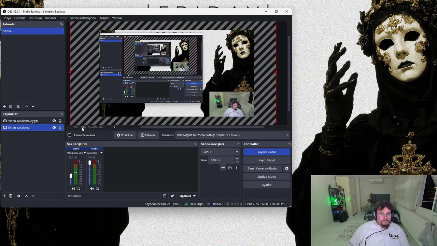Open the Dosya menu

pyautogui.click(x=7, y=18)
